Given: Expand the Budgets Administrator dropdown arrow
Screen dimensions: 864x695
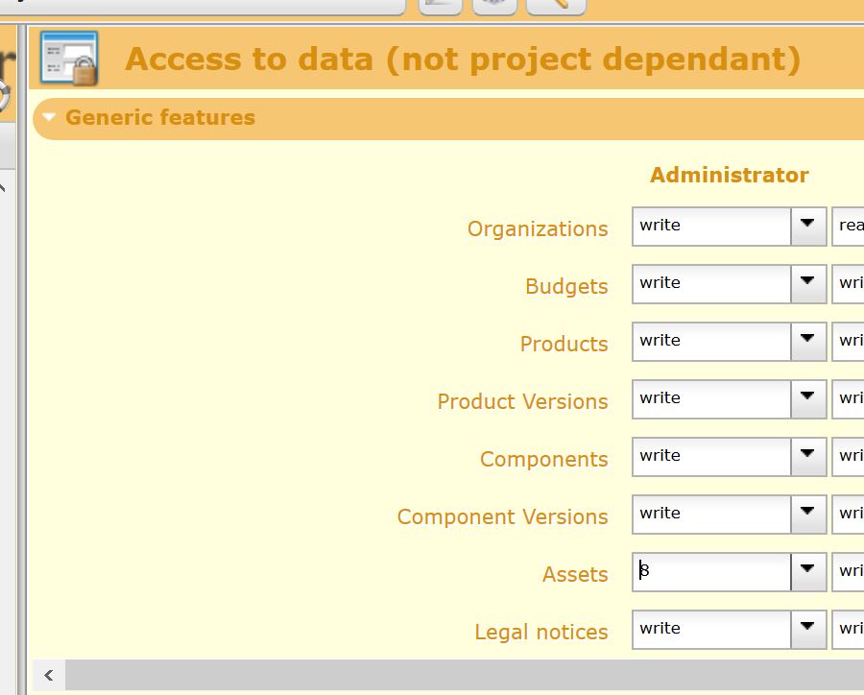Looking at the screenshot, I should click(x=808, y=283).
